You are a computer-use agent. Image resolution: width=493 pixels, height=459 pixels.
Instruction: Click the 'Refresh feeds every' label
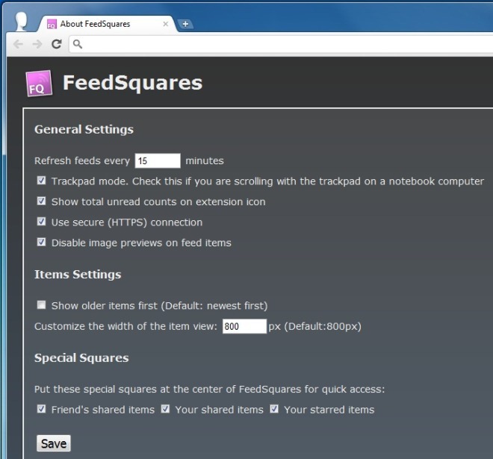tap(82, 161)
